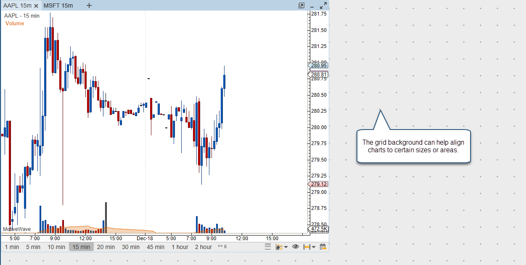Screen dimensions: 526x265
Task: Open the bar spacing dropdown arrow
Action: point(314,247)
